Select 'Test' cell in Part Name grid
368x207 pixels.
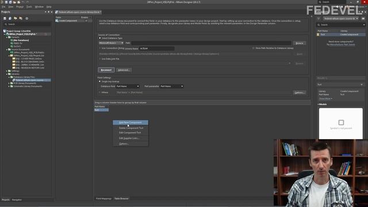pos(101,110)
